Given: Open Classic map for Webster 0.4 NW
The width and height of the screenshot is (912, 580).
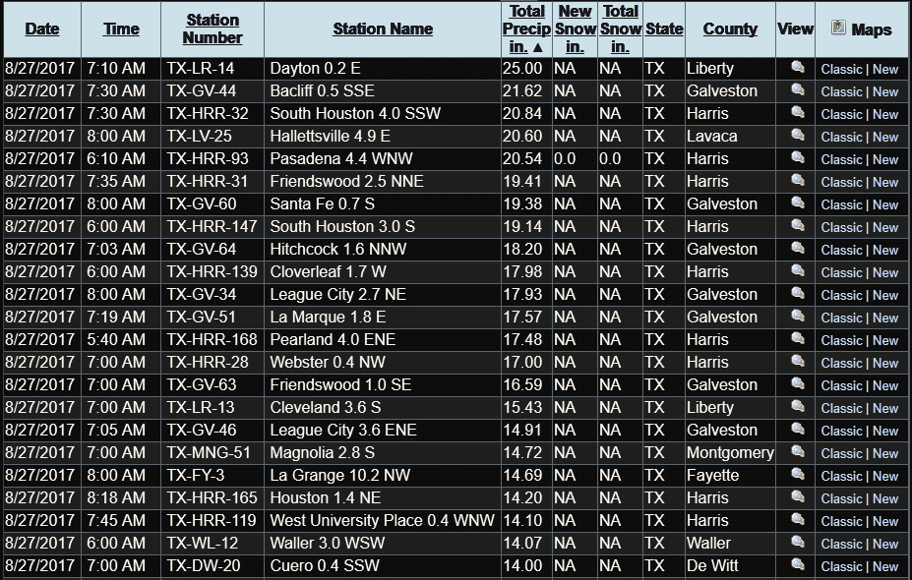Looking at the screenshot, I should tap(841, 363).
